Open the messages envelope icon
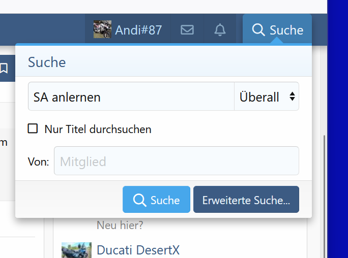 [187, 30]
